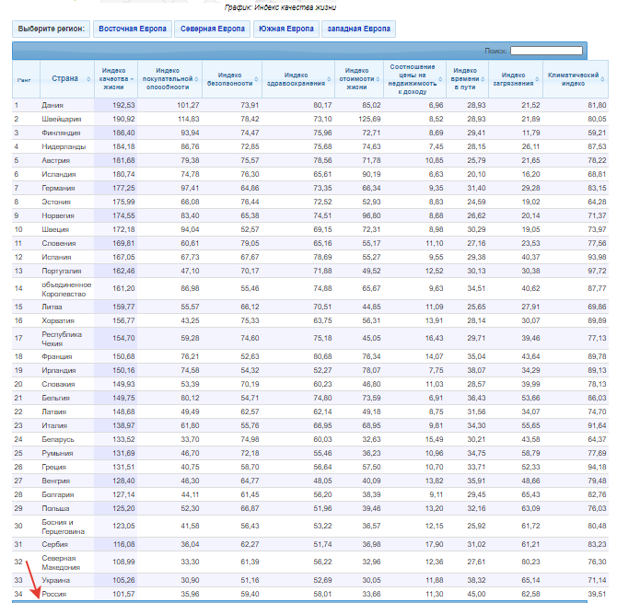This screenshot has height=603, width=617.
Task: Sort by Индекс времени в пути arrows
Action: click(x=482, y=79)
